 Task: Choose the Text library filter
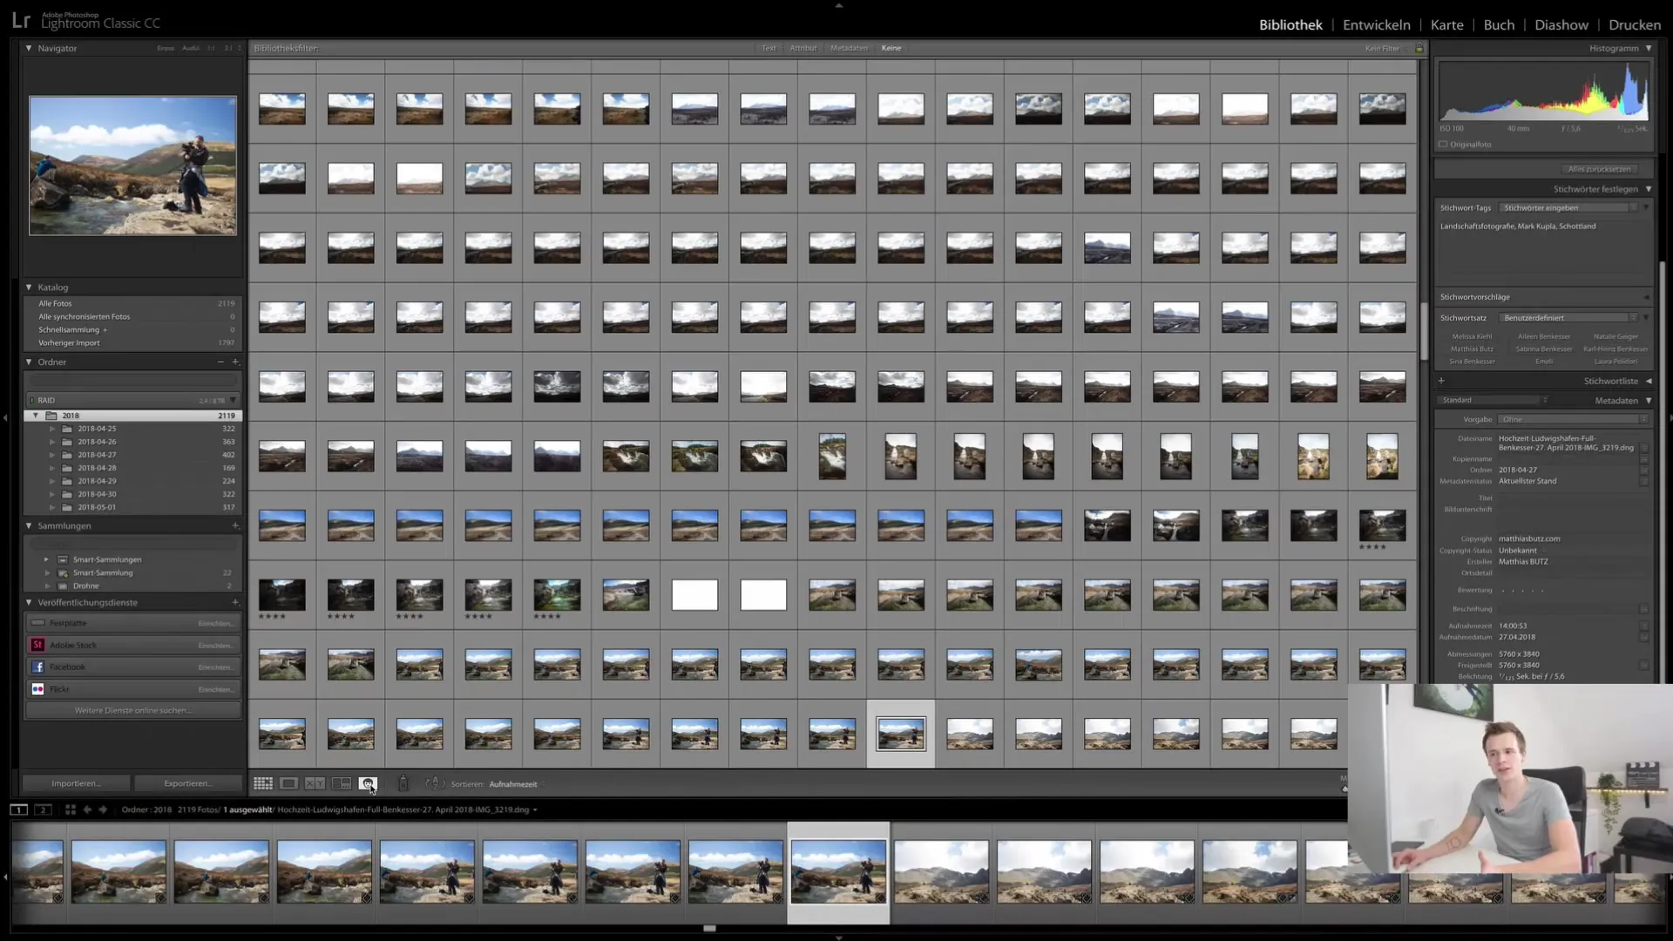[x=769, y=48]
